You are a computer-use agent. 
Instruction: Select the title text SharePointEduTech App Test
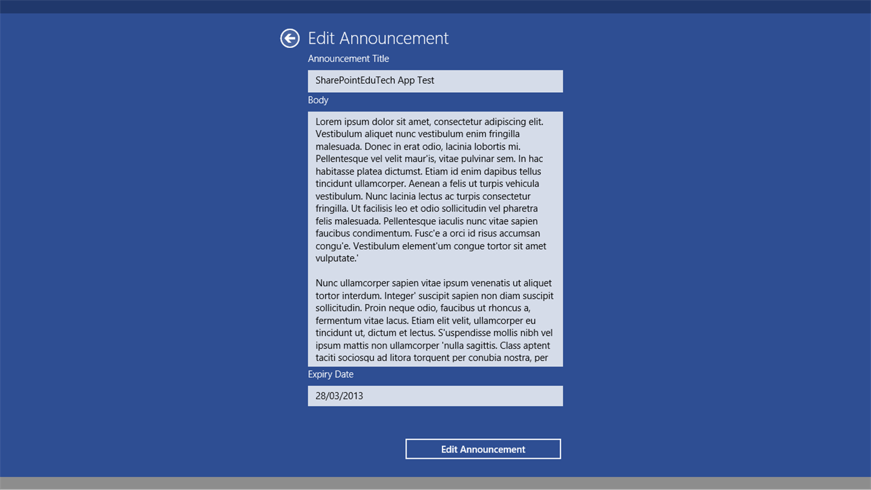[x=375, y=80]
